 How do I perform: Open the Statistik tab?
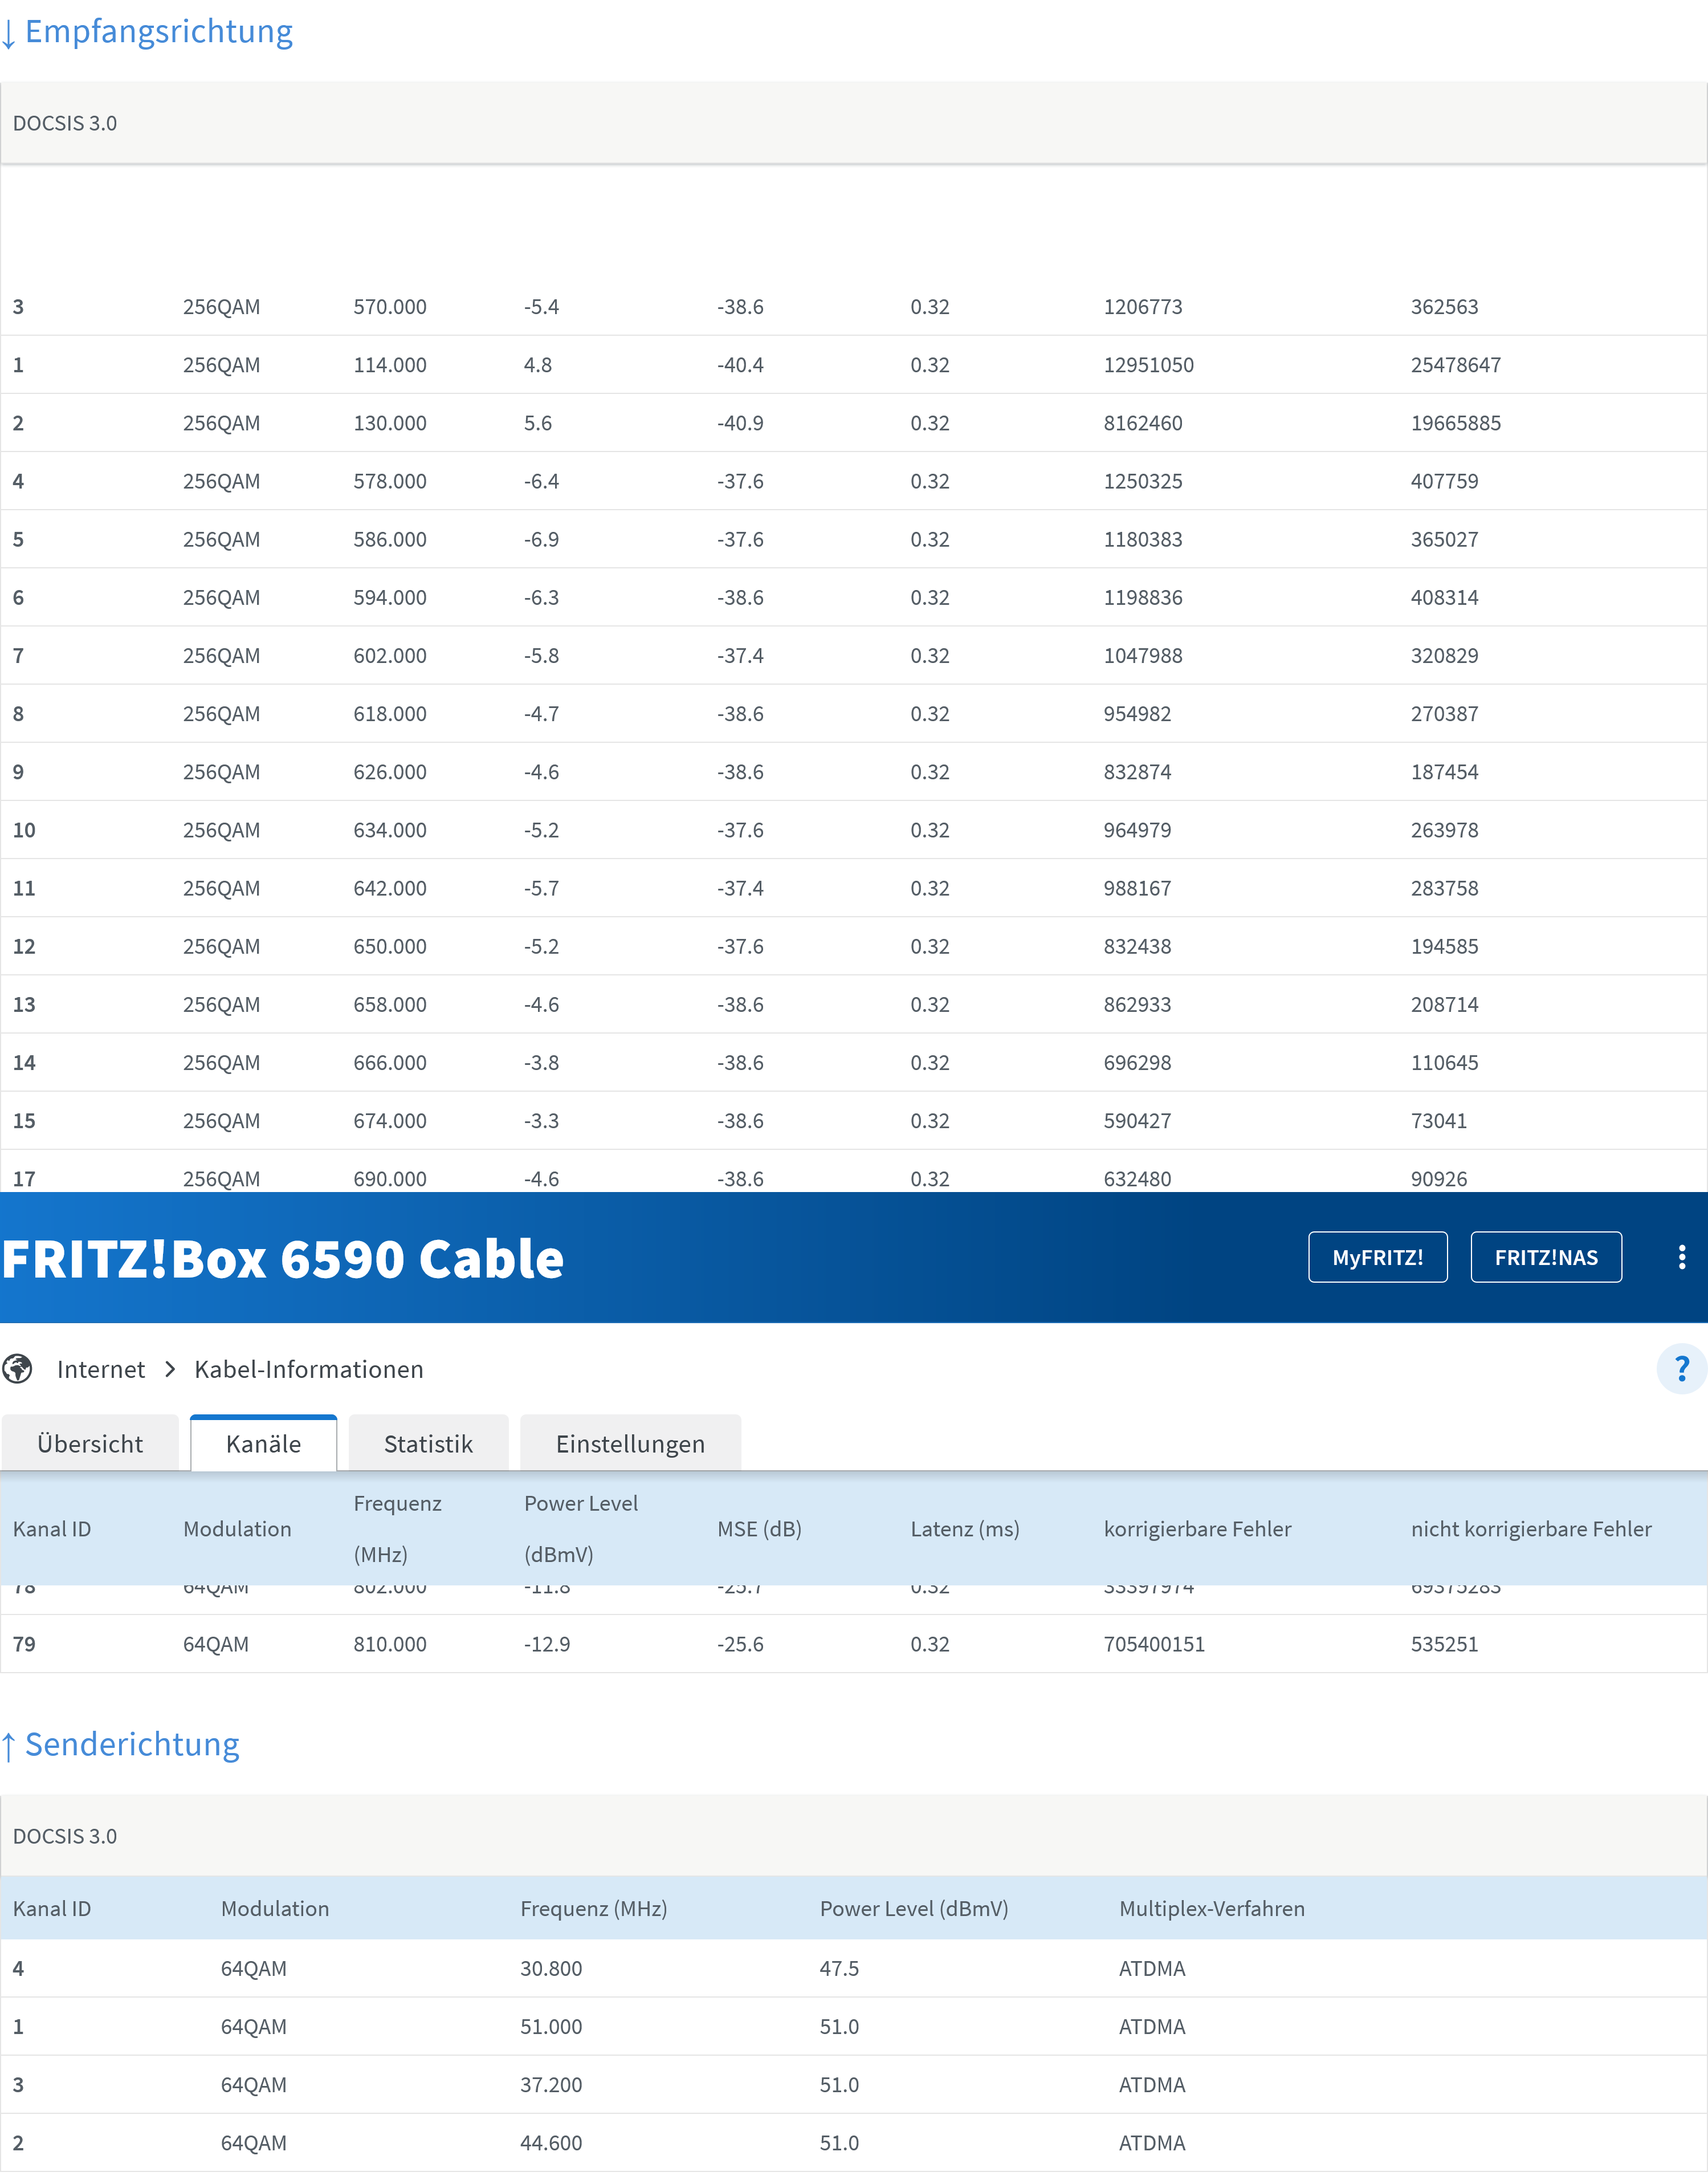pyautogui.click(x=427, y=1443)
